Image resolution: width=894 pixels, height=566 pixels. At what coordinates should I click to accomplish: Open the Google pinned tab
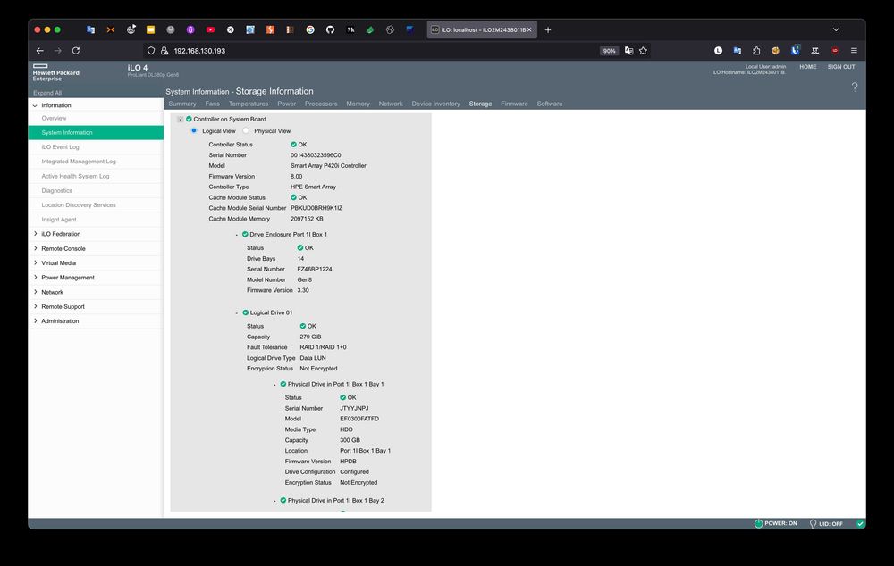pos(310,29)
